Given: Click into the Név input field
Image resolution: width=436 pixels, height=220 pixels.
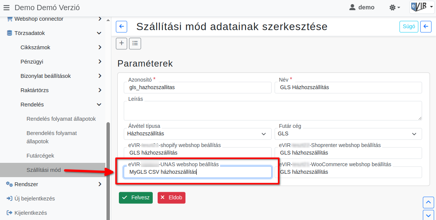Looking at the screenshot, I should 348,87.
